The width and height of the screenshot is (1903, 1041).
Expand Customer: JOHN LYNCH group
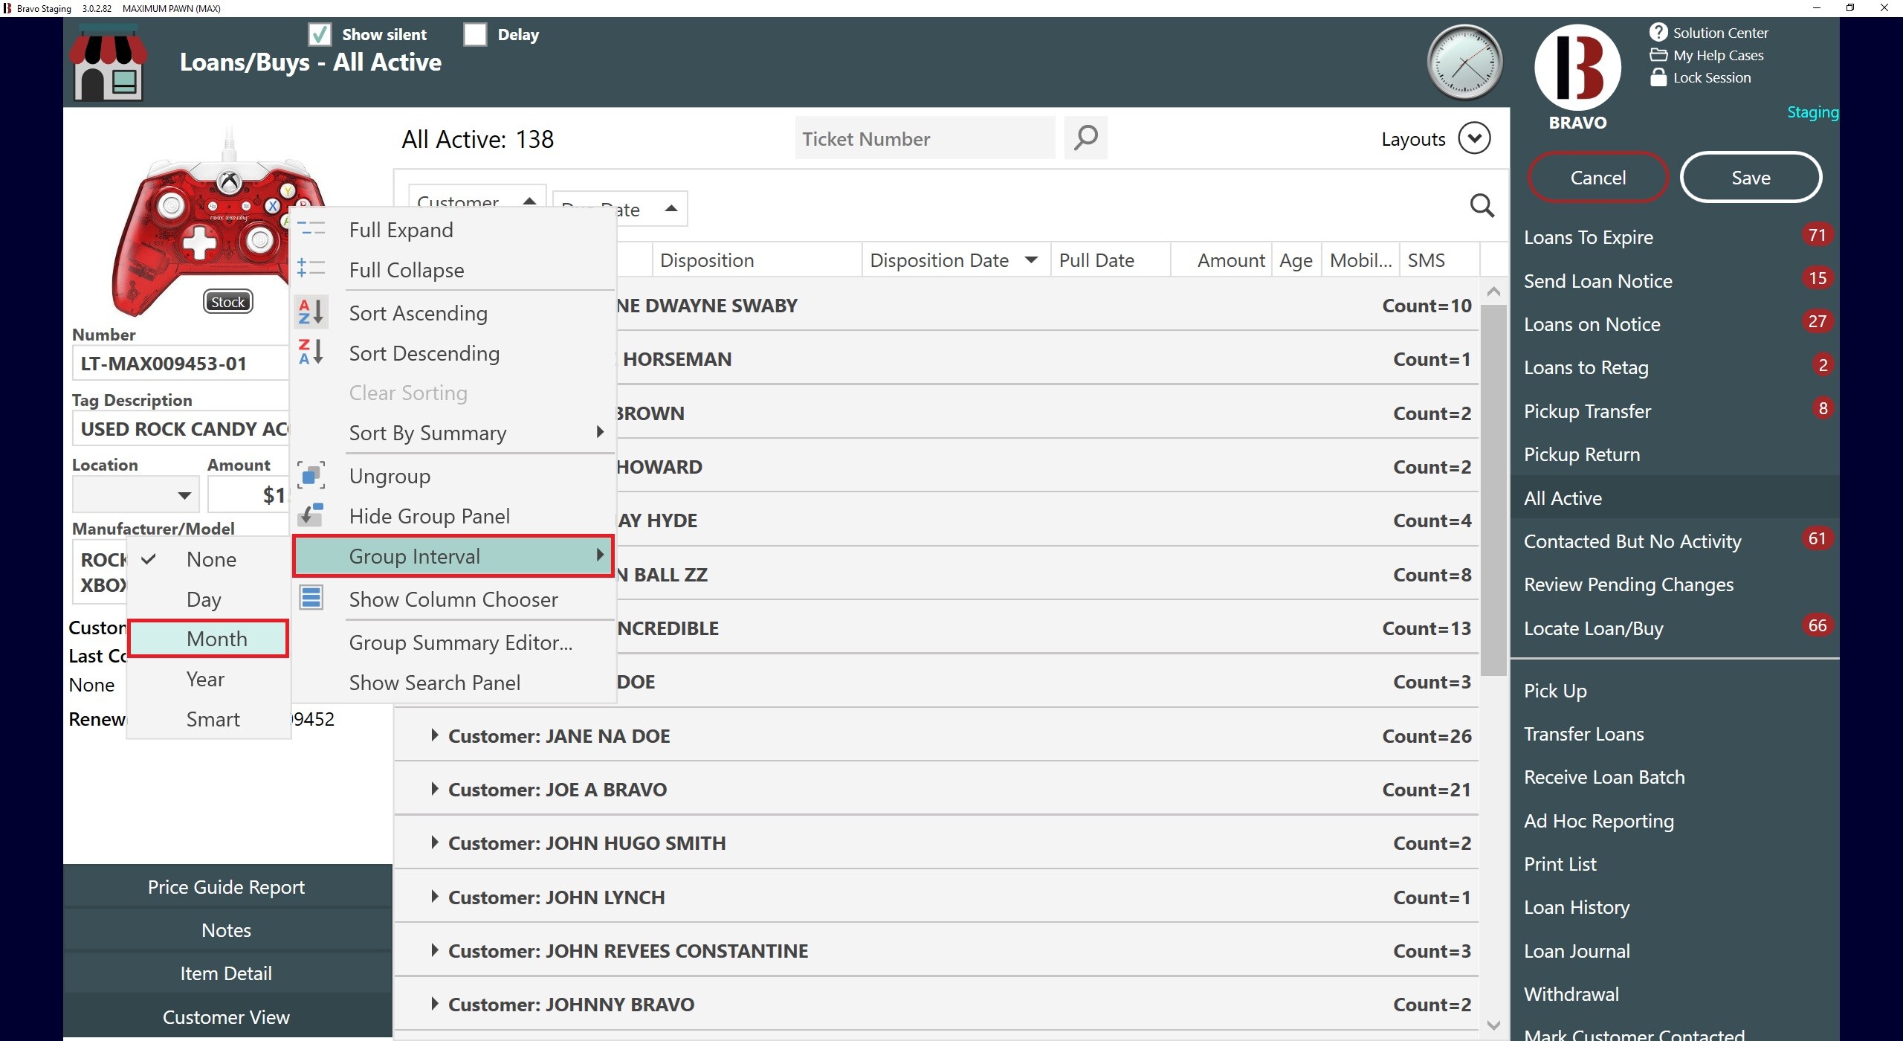pyautogui.click(x=435, y=897)
